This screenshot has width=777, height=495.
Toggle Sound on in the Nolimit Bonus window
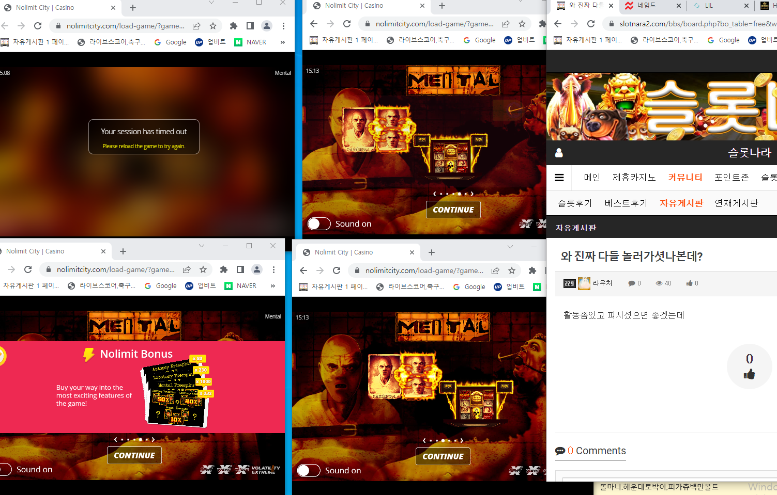[6, 469]
